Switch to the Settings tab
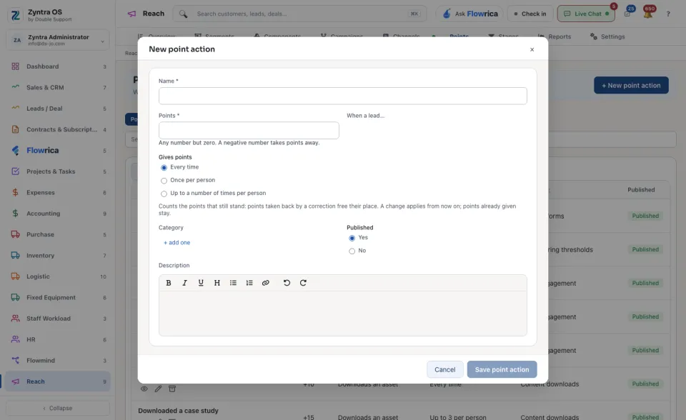 pyautogui.click(x=607, y=36)
